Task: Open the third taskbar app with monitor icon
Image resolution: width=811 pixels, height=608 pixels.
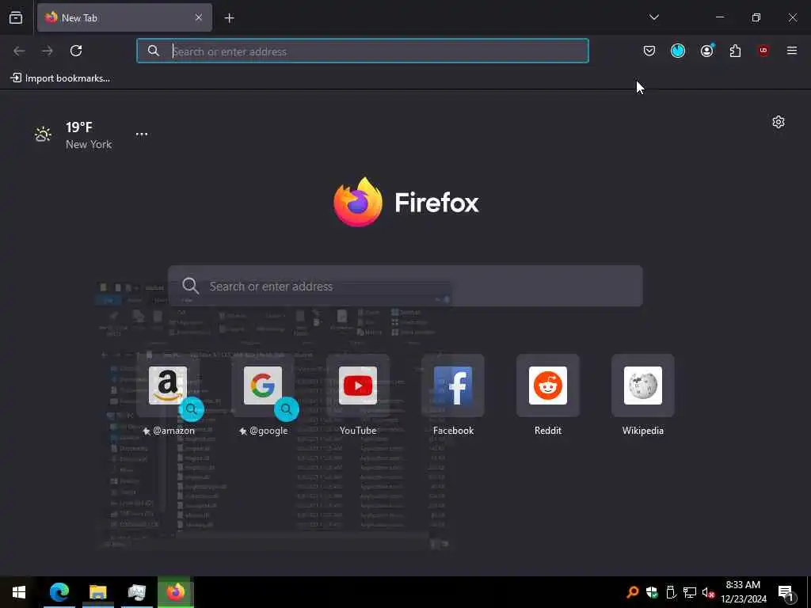Action: tap(136, 592)
